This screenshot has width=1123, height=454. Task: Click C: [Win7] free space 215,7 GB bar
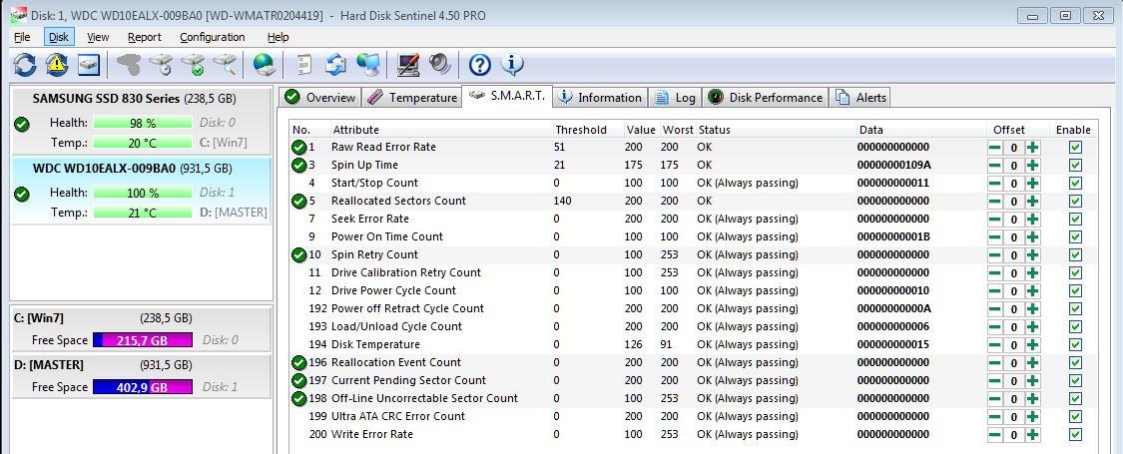coord(143,340)
